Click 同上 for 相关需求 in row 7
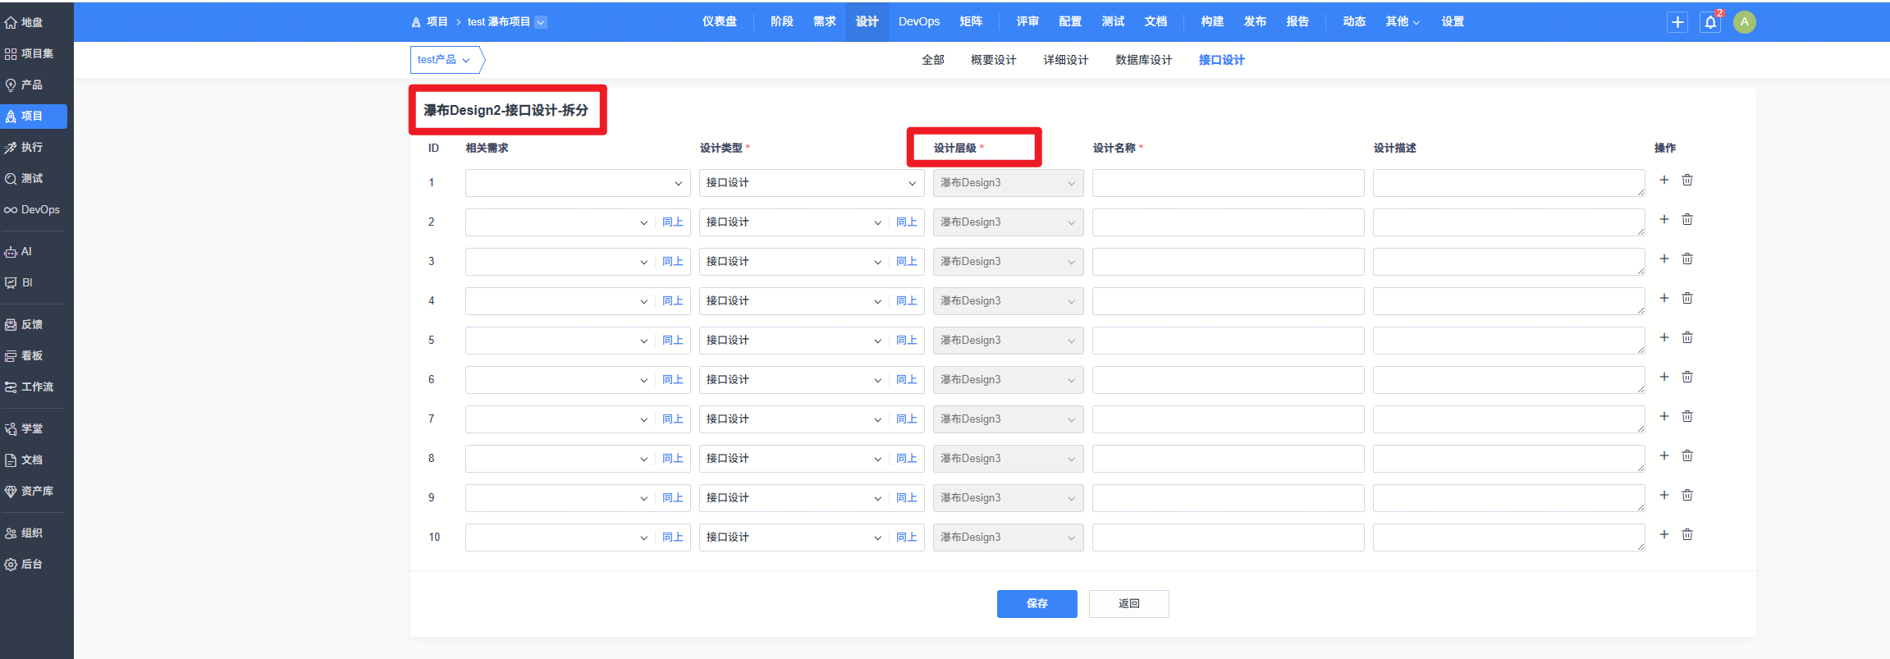This screenshot has height=659, width=1890. (673, 419)
